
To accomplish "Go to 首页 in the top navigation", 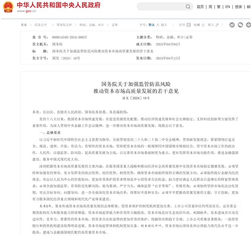I will pyautogui.click(x=200, y=7).
